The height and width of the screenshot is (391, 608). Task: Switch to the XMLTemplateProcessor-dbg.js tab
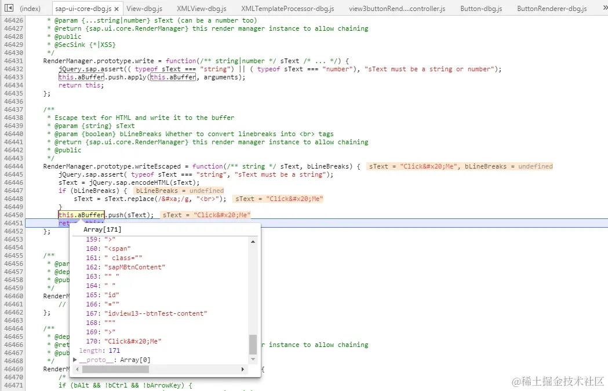287,9
